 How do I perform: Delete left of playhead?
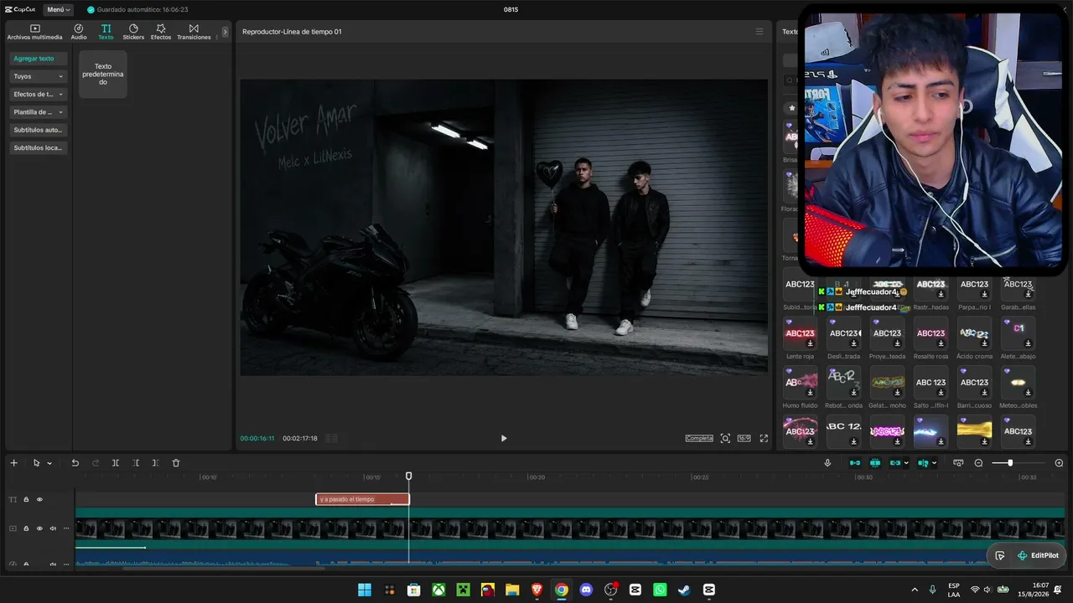(136, 463)
